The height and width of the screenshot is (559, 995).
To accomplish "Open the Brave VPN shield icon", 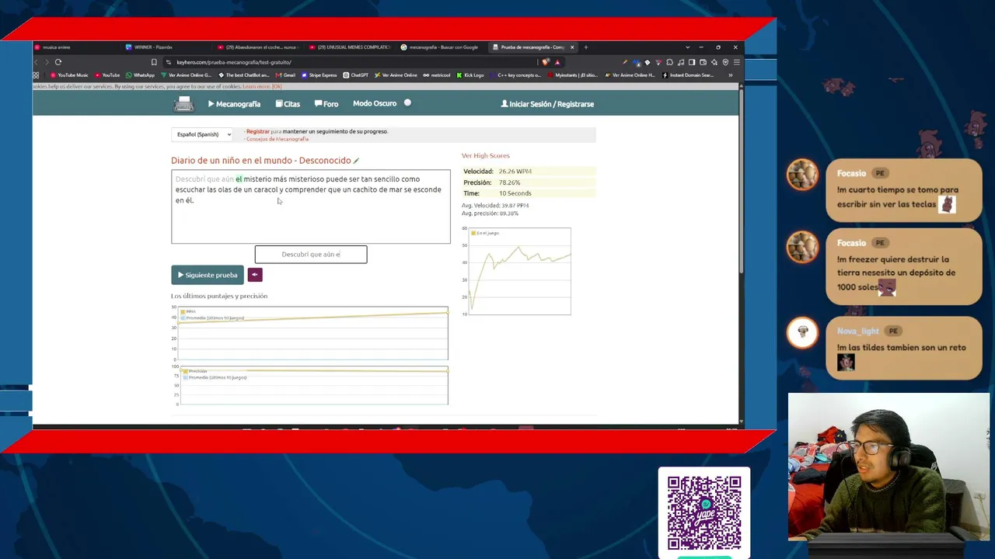I will [725, 62].
